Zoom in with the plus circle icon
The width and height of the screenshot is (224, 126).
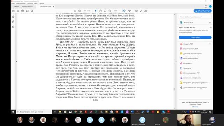click(x=110, y=11)
